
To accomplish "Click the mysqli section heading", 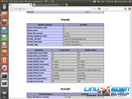I will (x=65, y=89).
